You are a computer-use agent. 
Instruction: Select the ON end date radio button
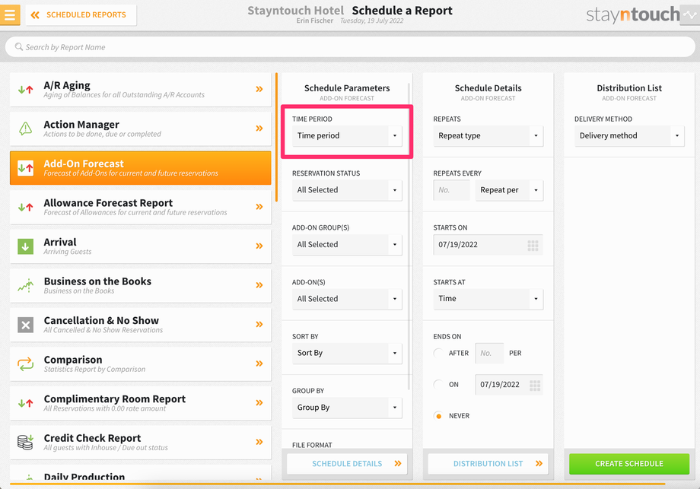pyautogui.click(x=438, y=385)
